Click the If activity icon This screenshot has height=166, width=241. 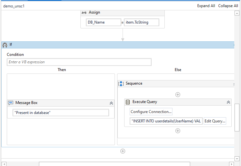tap(5, 45)
